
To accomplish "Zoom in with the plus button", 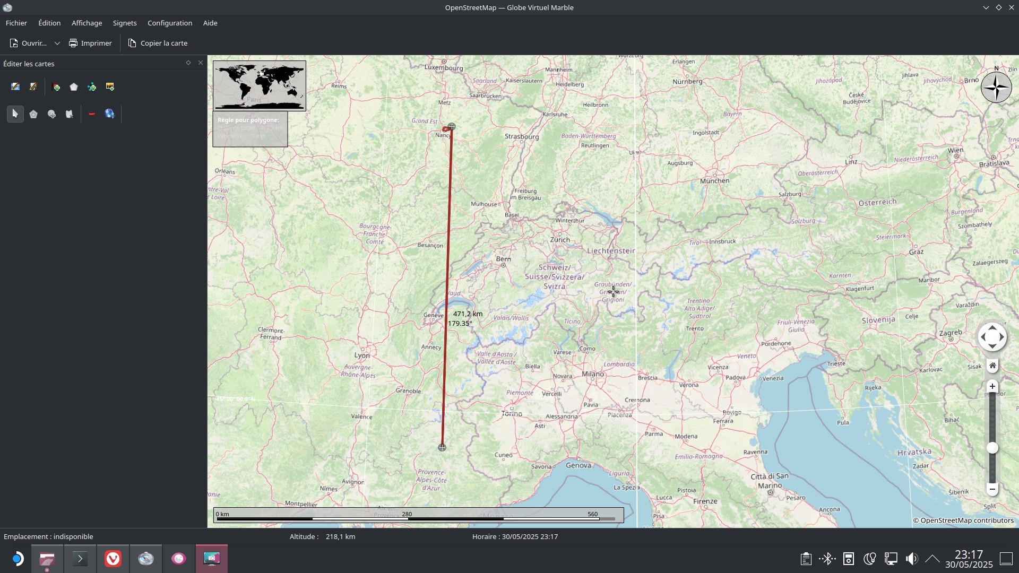I will click(x=992, y=386).
